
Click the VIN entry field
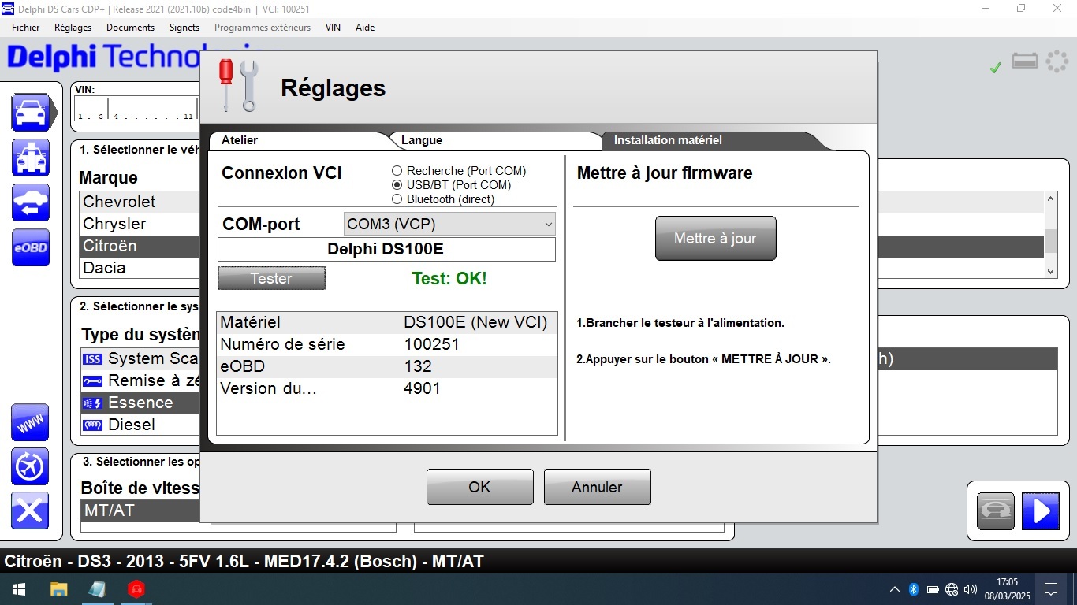[x=137, y=109]
